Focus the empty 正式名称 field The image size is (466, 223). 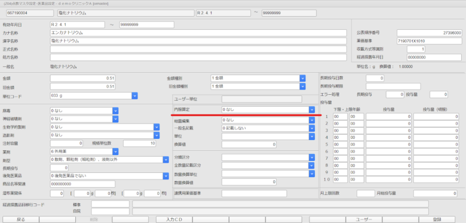point(198,49)
